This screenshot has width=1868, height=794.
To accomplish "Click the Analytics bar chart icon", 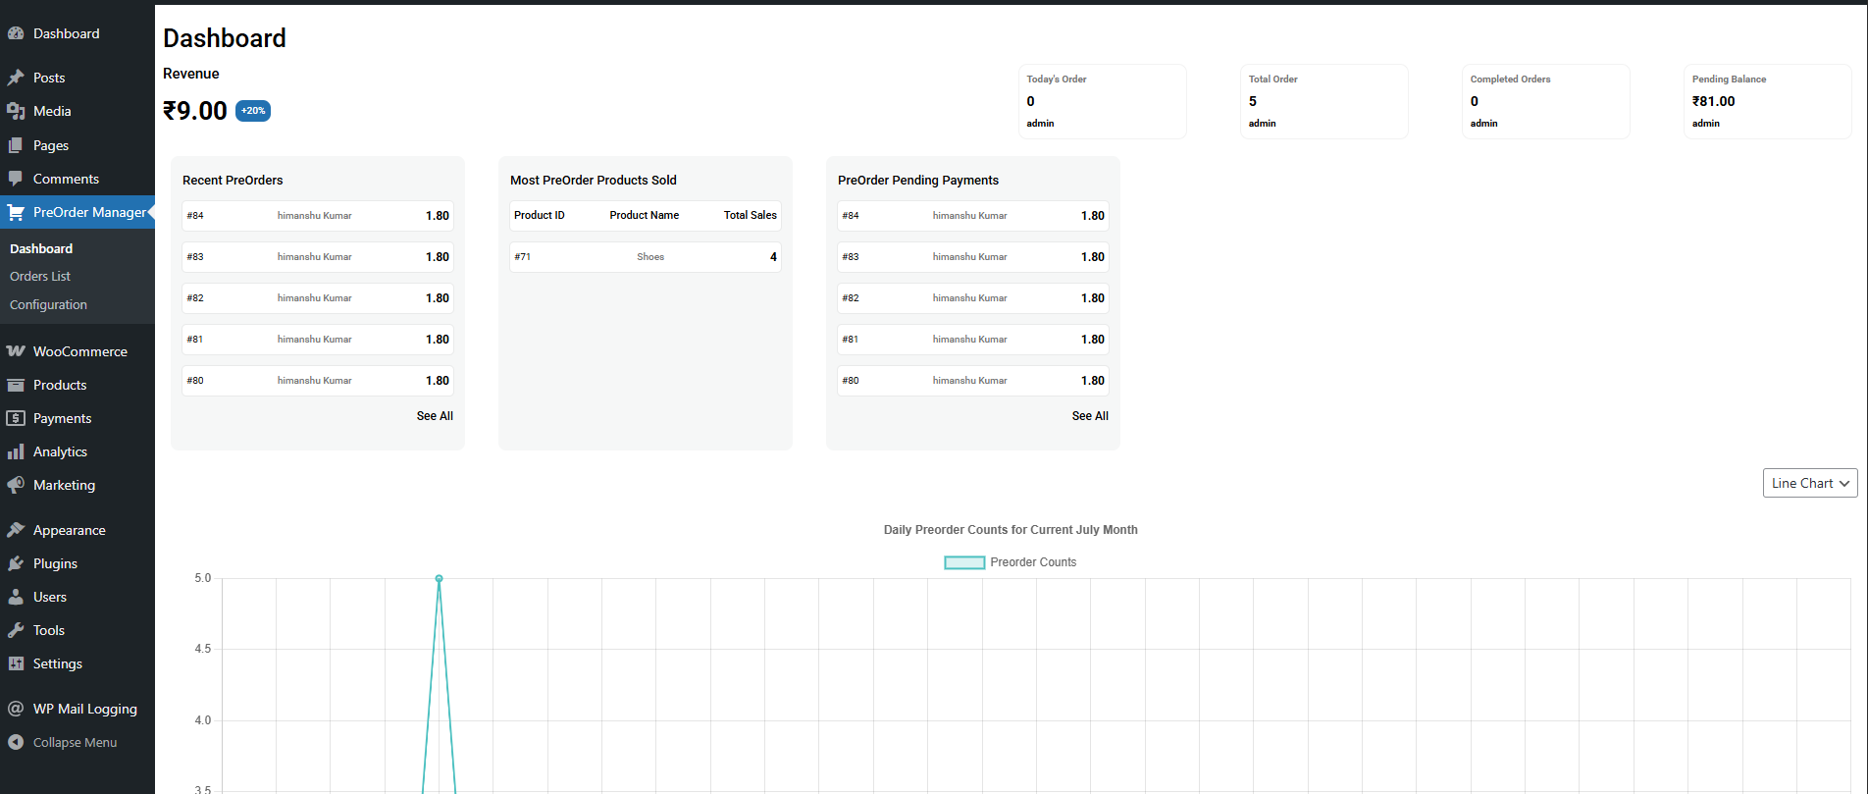I will click(x=16, y=451).
